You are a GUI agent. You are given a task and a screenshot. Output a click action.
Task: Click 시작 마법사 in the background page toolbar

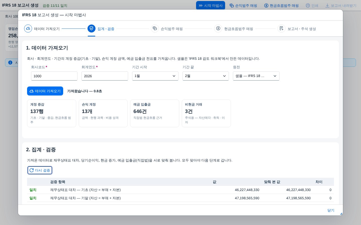[x=211, y=5]
